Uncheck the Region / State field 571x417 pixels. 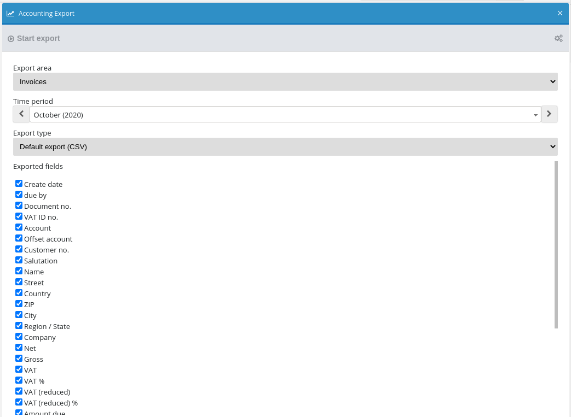(19, 325)
